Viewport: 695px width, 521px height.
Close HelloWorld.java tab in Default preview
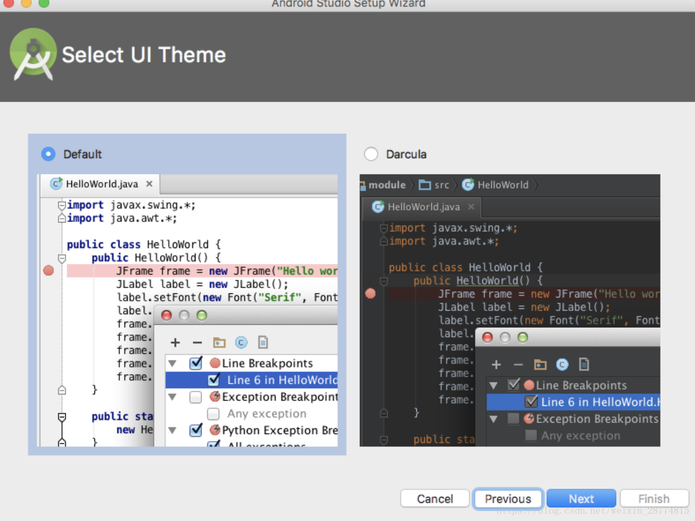pyautogui.click(x=149, y=184)
